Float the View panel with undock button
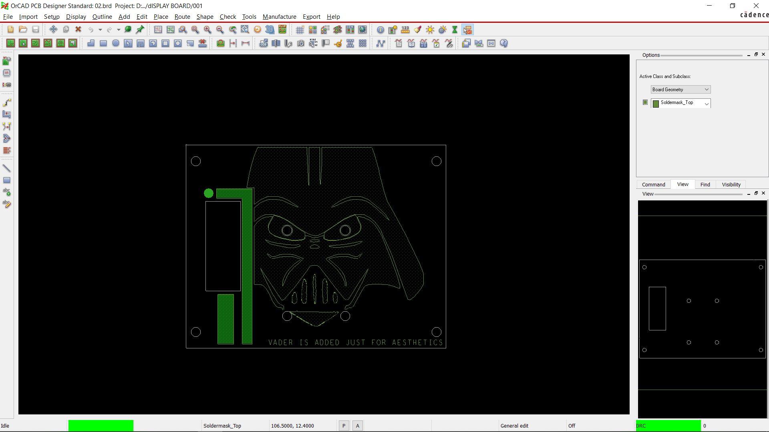Image resolution: width=769 pixels, height=432 pixels. pyautogui.click(x=756, y=194)
